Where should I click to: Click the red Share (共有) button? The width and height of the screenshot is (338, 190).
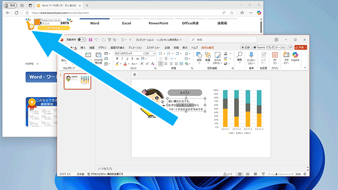[x=301, y=47]
